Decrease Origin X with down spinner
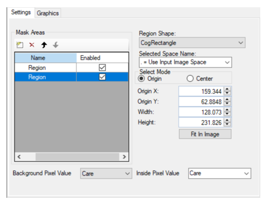This screenshot has height=203, width=266. tap(227, 93)
